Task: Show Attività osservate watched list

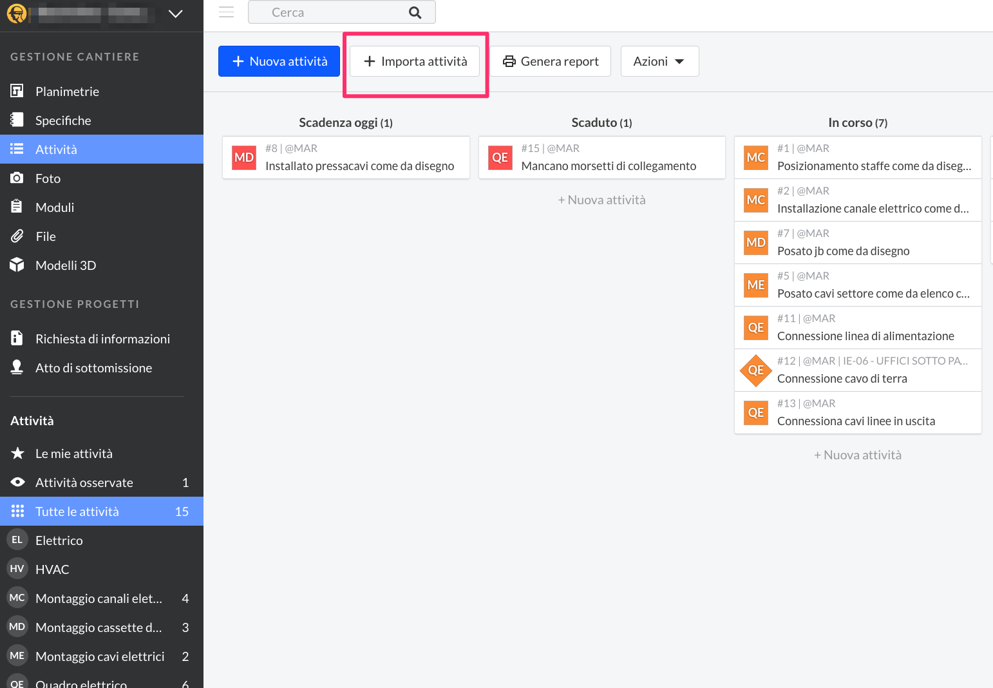Action: [84, 483]
